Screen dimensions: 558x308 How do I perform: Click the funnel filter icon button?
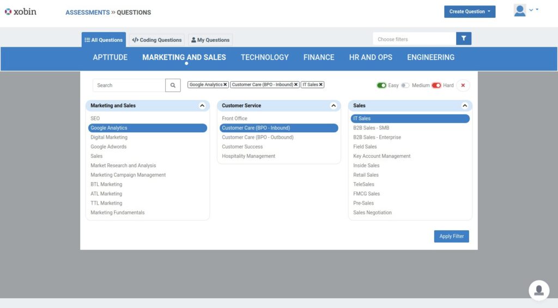click(463, 39)
